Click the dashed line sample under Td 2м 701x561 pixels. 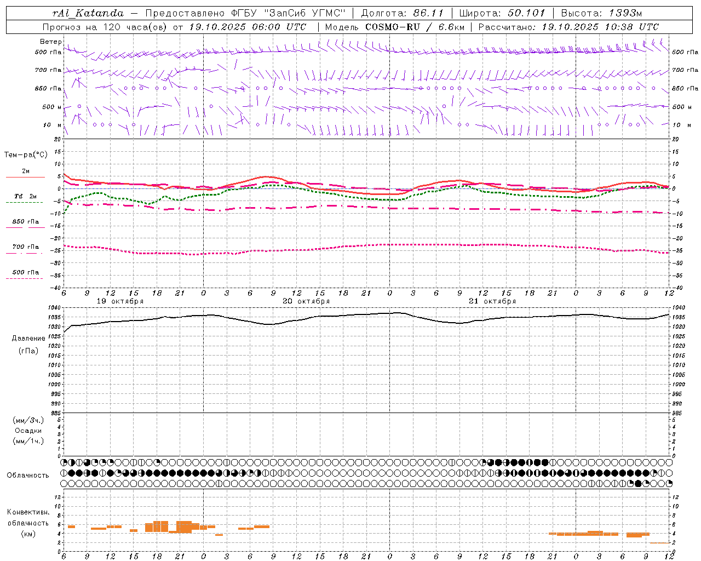pos(25,202)
